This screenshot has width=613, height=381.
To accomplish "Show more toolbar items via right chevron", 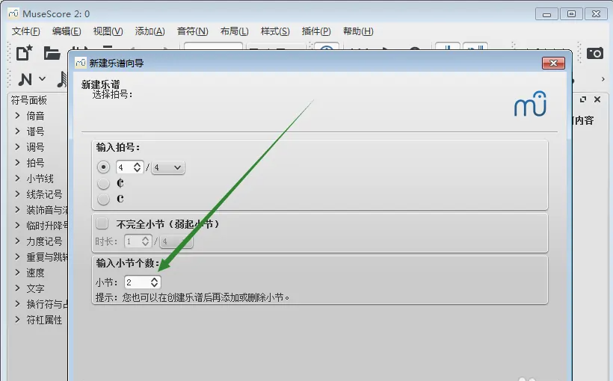I will [x=603, y=79].
